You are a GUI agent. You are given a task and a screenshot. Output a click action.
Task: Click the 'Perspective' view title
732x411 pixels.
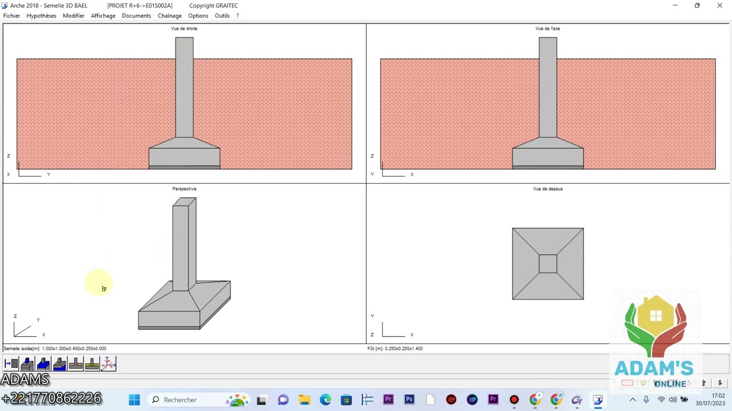pyautogui.click(x=184, y=189)
